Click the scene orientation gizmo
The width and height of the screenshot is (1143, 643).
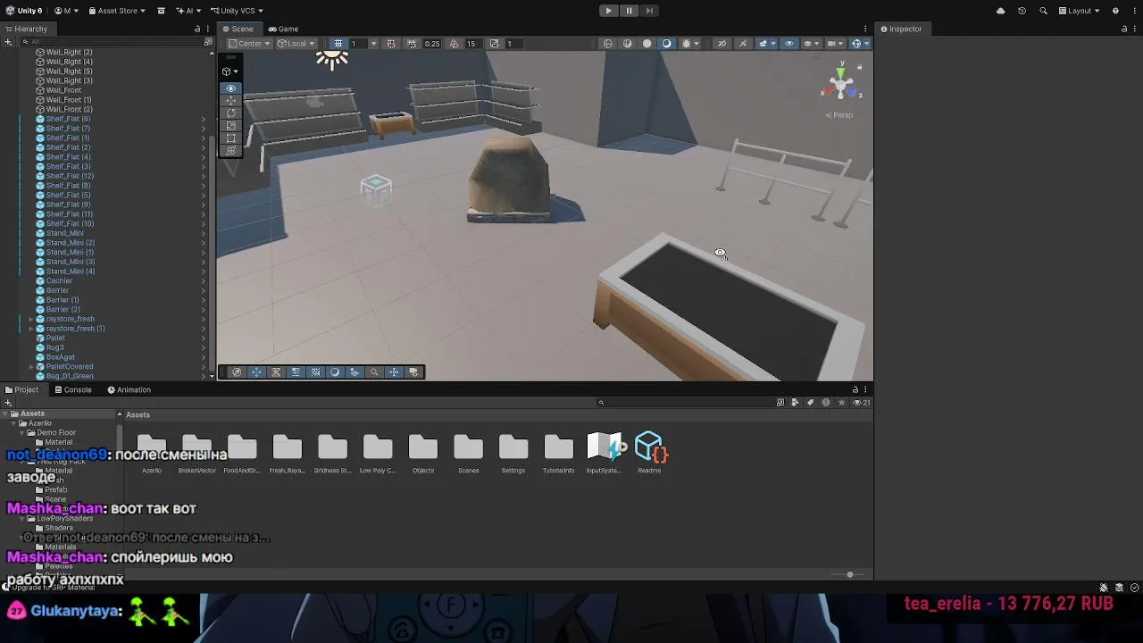[x=840, y=84]
